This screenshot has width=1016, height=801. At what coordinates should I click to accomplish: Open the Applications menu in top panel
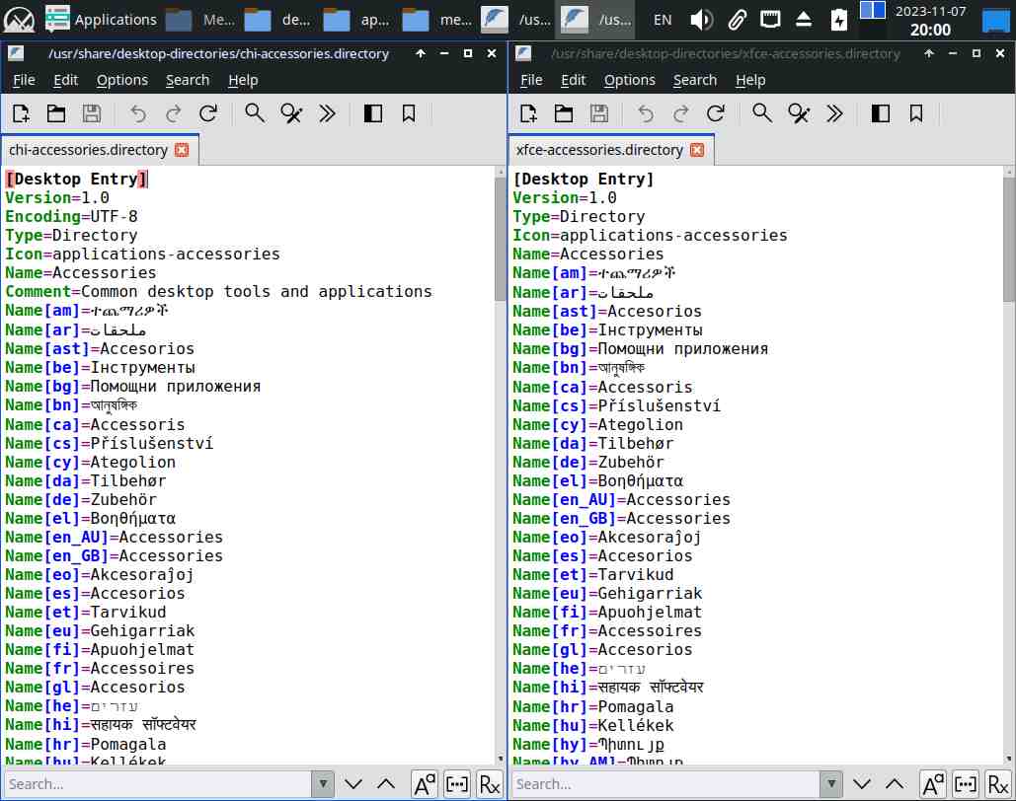[x=102, y=20]
